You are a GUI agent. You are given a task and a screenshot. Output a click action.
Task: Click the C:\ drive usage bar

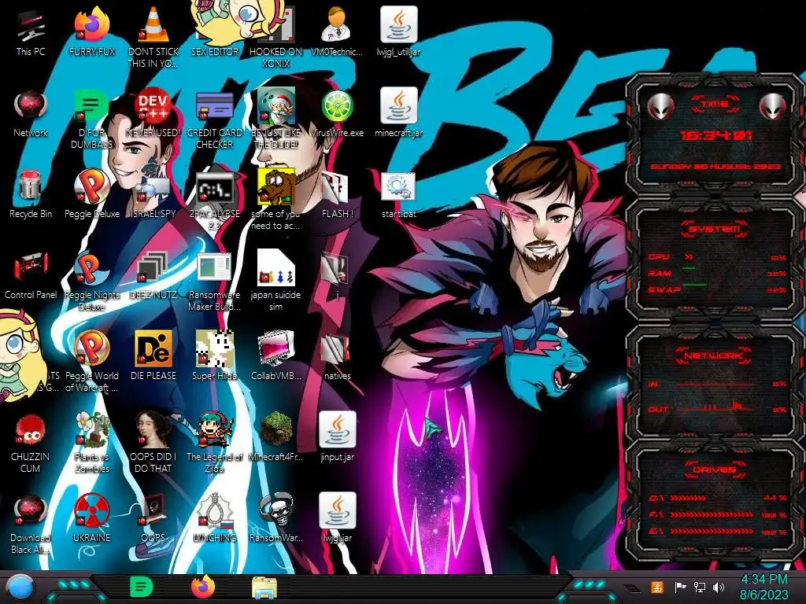point(689,498)
